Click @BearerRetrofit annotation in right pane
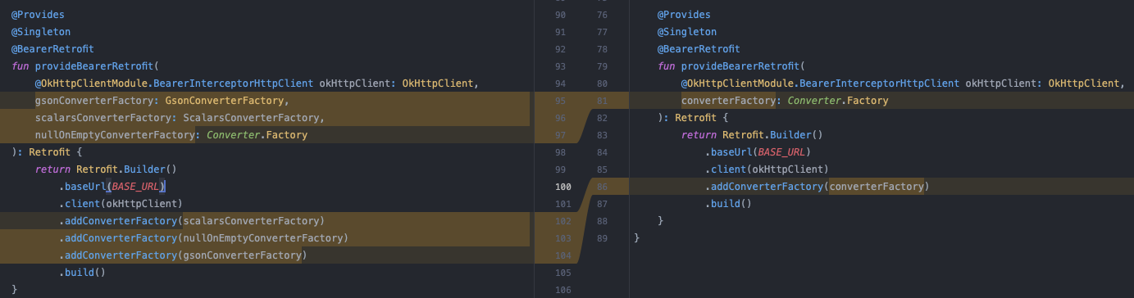This screenshot has height=298, width=1134. [699, 49]
